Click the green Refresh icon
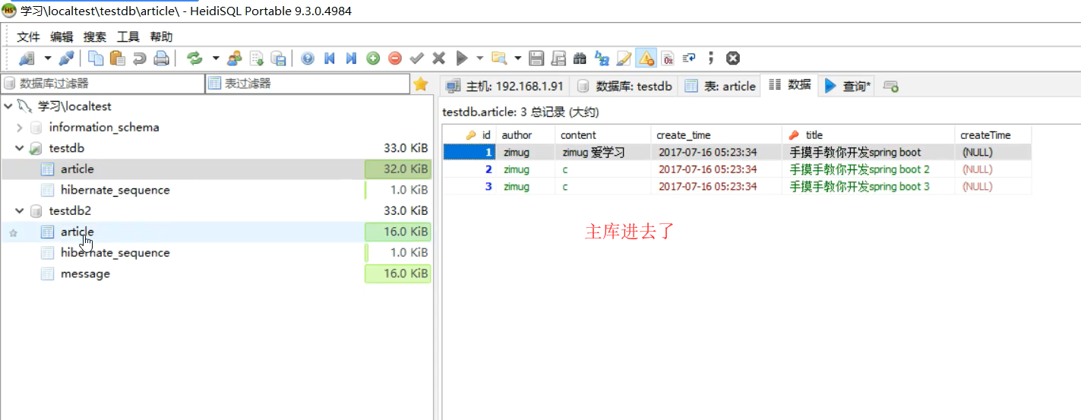This screenshot has width=1081, height=420. click(194, 58)
